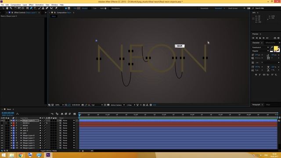The width and height of the screenshot is (281, 158).
Task: Select the NEON 2 layer name
Action: [26, 123]
